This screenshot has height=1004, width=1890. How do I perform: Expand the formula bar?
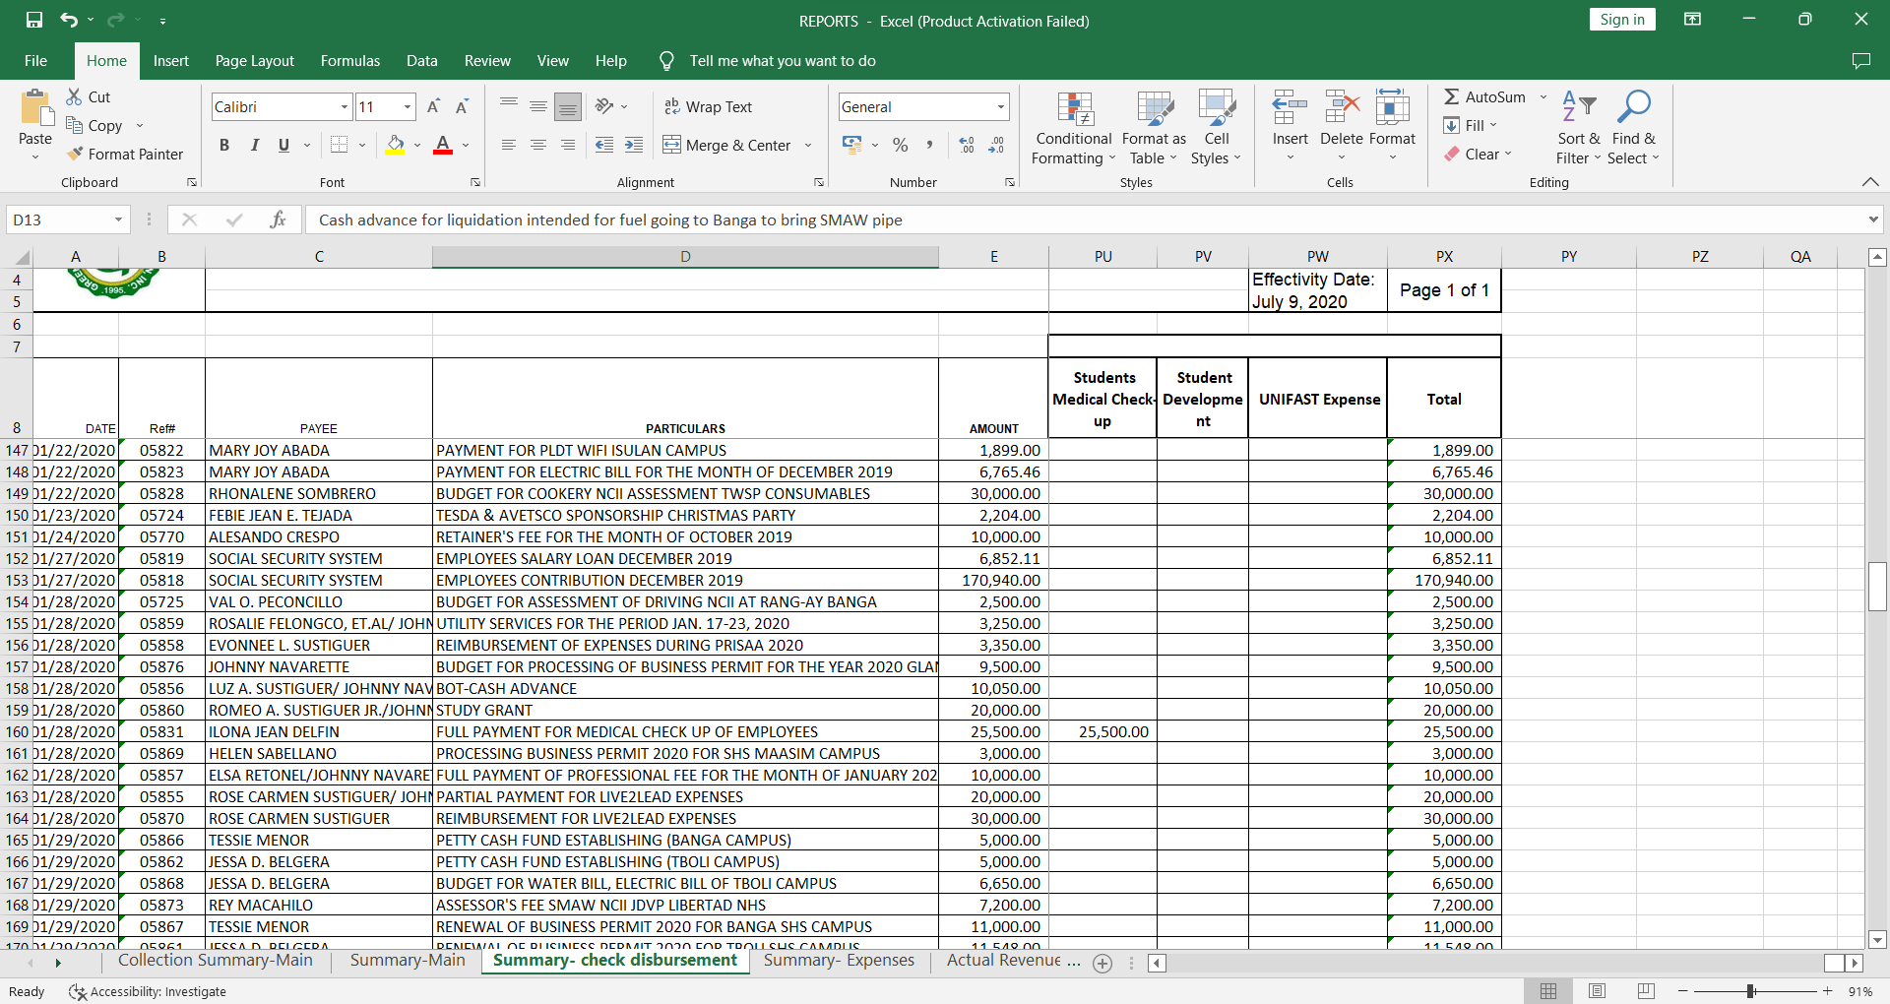(1873, 220)
